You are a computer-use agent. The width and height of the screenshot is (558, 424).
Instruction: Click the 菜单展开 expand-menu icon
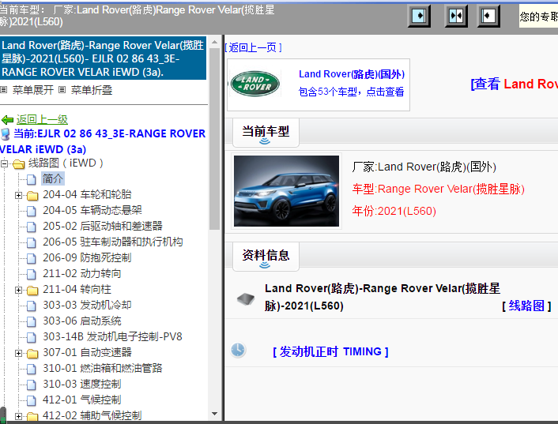coord(4,89)
